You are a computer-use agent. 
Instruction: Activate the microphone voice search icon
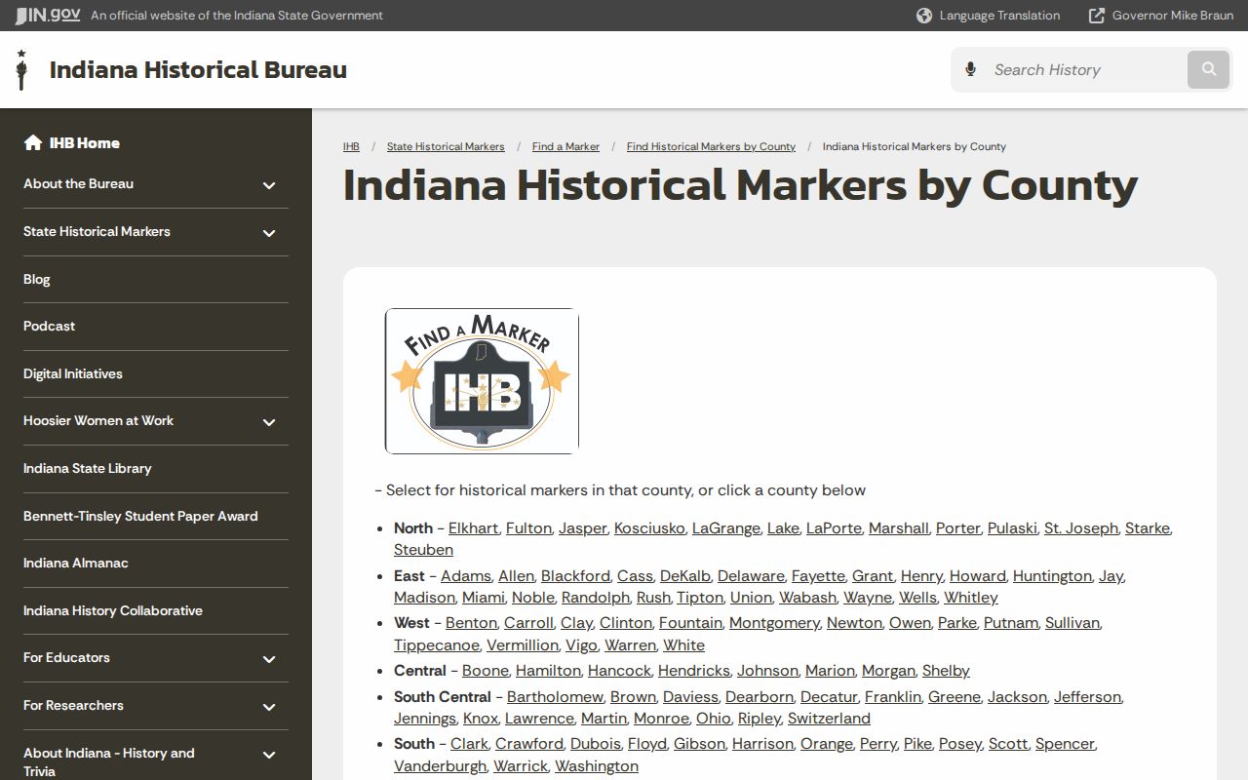point(970,69)
